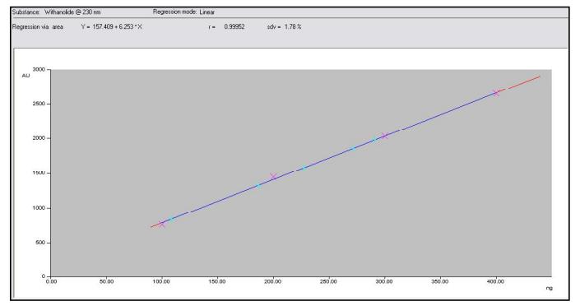Click the 1000 tick label on the y-axis
580x306 pixels.
[39, 208]
